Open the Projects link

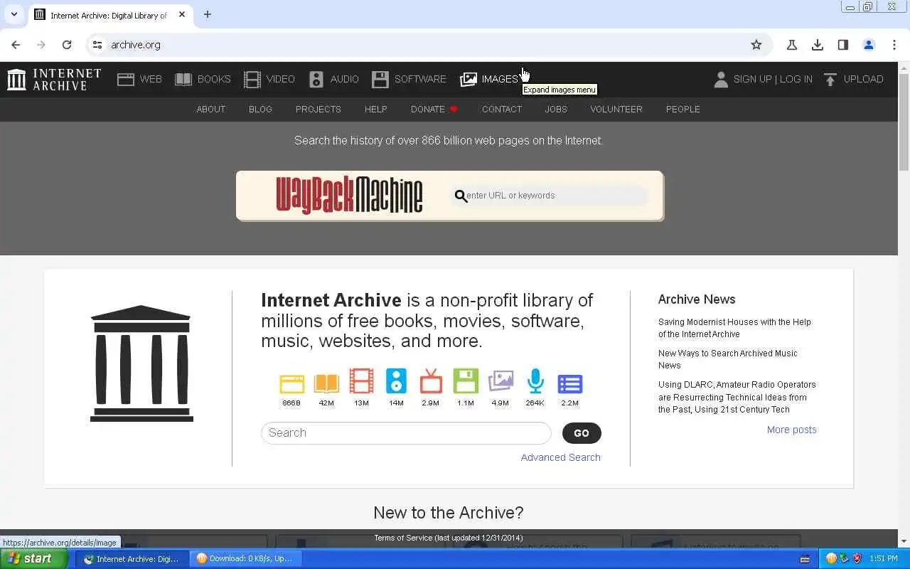318,109
